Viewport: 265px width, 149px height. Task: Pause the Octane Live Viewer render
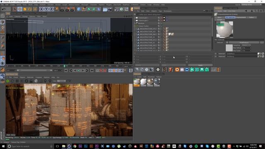point(17,81)
